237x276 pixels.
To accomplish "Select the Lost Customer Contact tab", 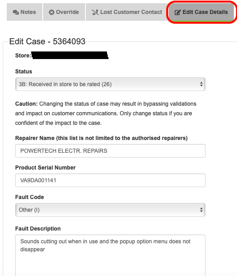I will click(x=127, y=12).
